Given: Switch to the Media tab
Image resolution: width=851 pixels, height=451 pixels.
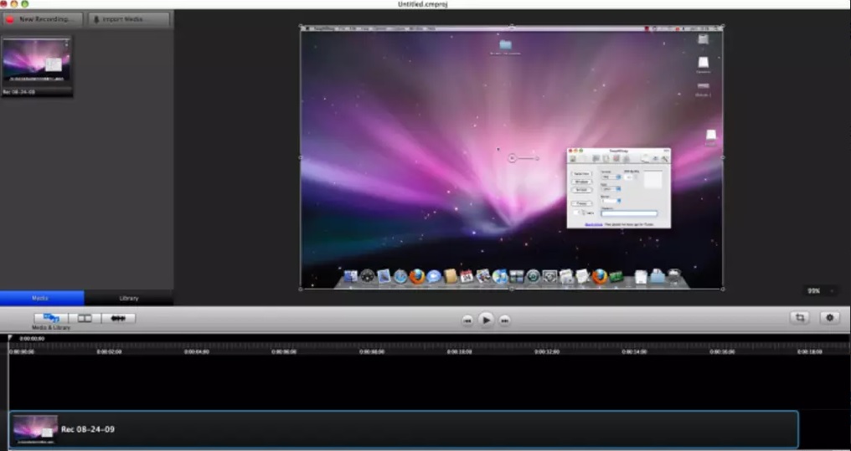Looking at the screenshot, I should pos(42,298).
